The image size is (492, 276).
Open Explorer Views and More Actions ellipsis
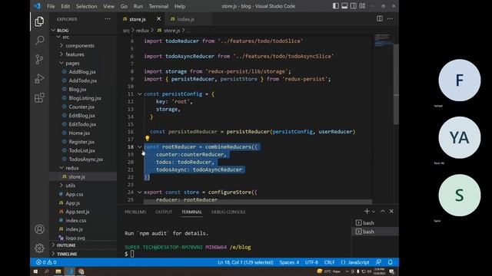(x=108, y=18)
